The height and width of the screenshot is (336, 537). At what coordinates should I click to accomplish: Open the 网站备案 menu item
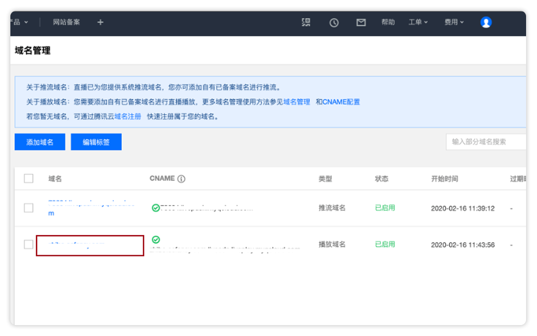point(66,22)
